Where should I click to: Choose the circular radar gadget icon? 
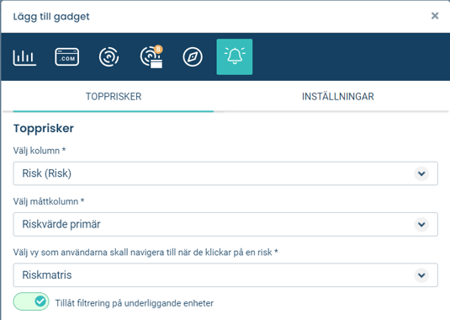point(109,57)
